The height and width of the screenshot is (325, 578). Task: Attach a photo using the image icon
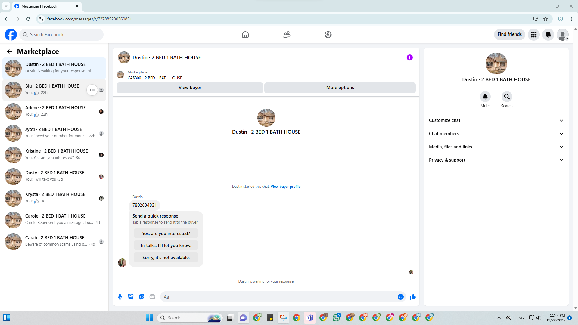tap(131, 297)
